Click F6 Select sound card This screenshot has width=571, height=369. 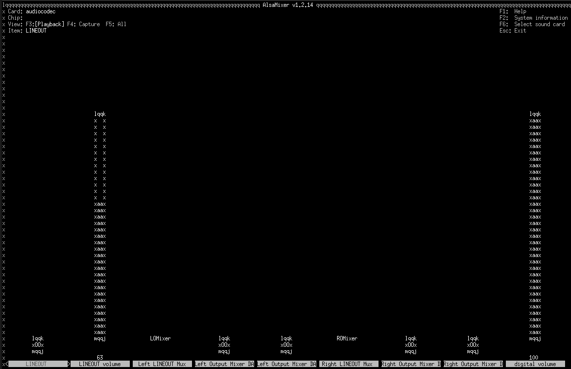(532, 24)
